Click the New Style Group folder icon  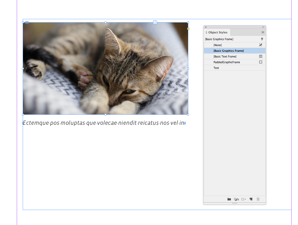[229, 199]
